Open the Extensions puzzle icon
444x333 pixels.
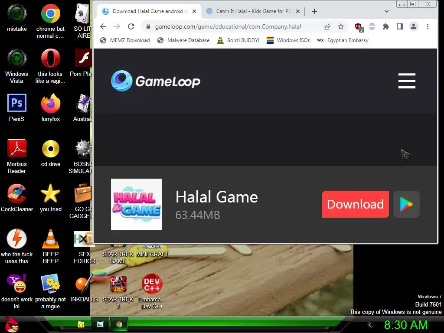[385, 26]
